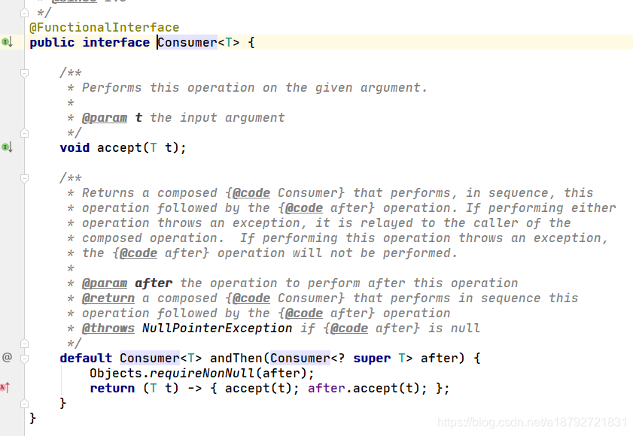Click the requireNonNull method call
The width and height of the screenshot is (633, 436).
tap(202, 373)
